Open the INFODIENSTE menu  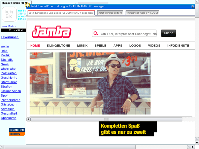coord(178,46)
